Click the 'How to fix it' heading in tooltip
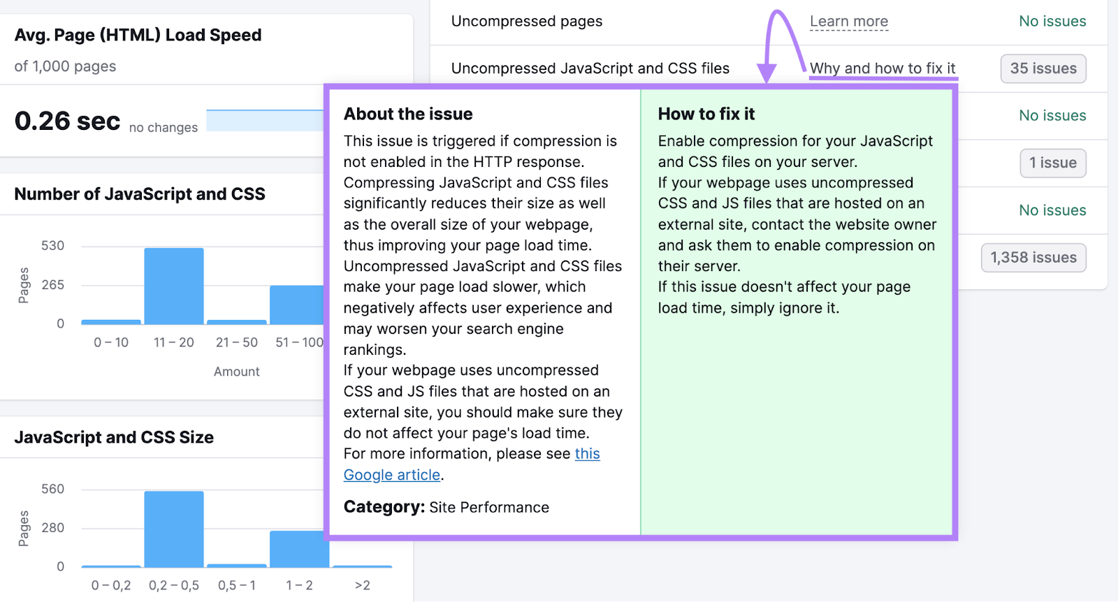 (706, 114)
